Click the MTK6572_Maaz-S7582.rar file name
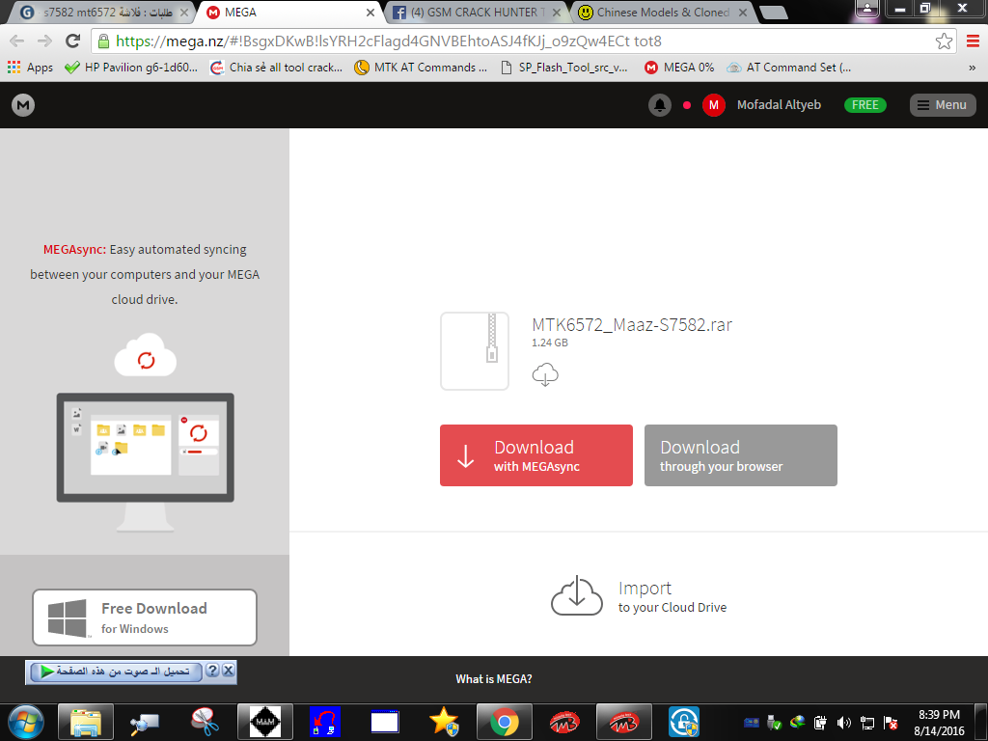The height and width of the screenshot is (741, 988). pos(632,324)
